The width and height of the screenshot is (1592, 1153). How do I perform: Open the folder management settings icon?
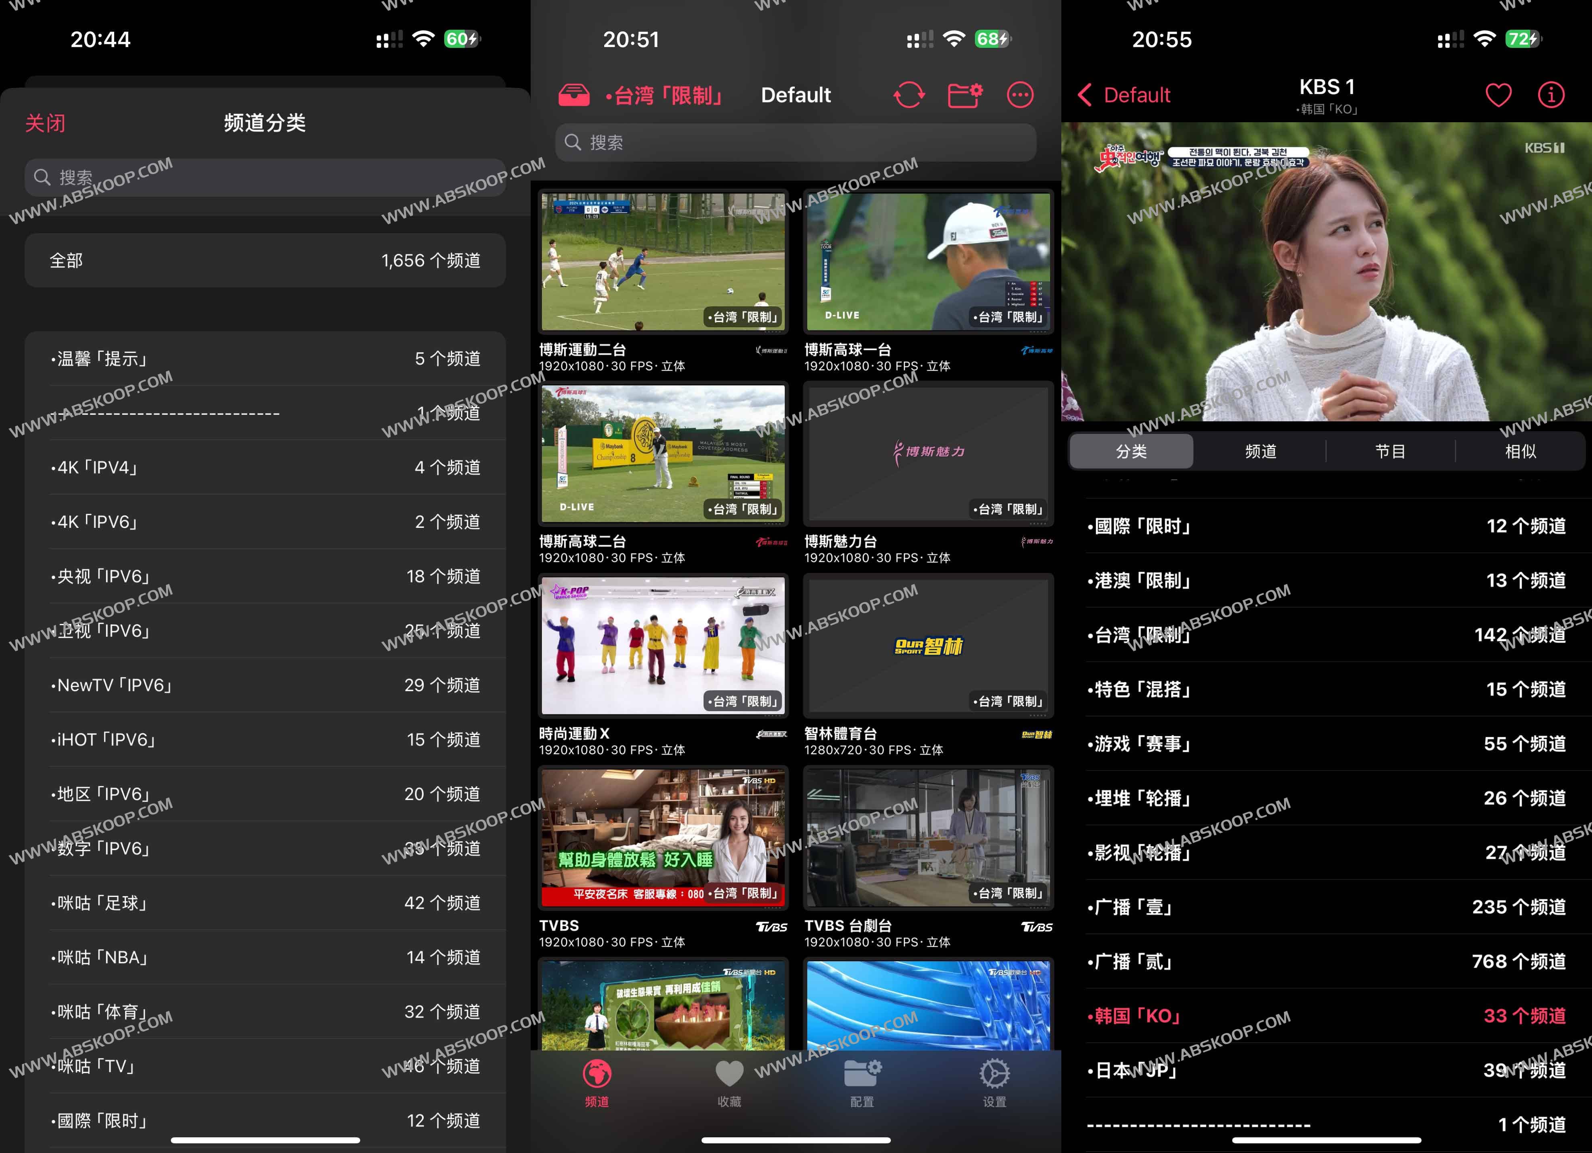coord(965,94)
